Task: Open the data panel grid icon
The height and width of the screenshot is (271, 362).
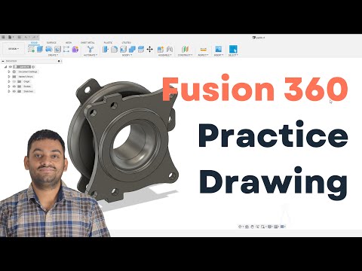Action: pyautogui.click(x=3, y=37)
